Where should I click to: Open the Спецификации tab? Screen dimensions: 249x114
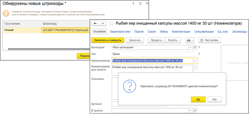204,31
